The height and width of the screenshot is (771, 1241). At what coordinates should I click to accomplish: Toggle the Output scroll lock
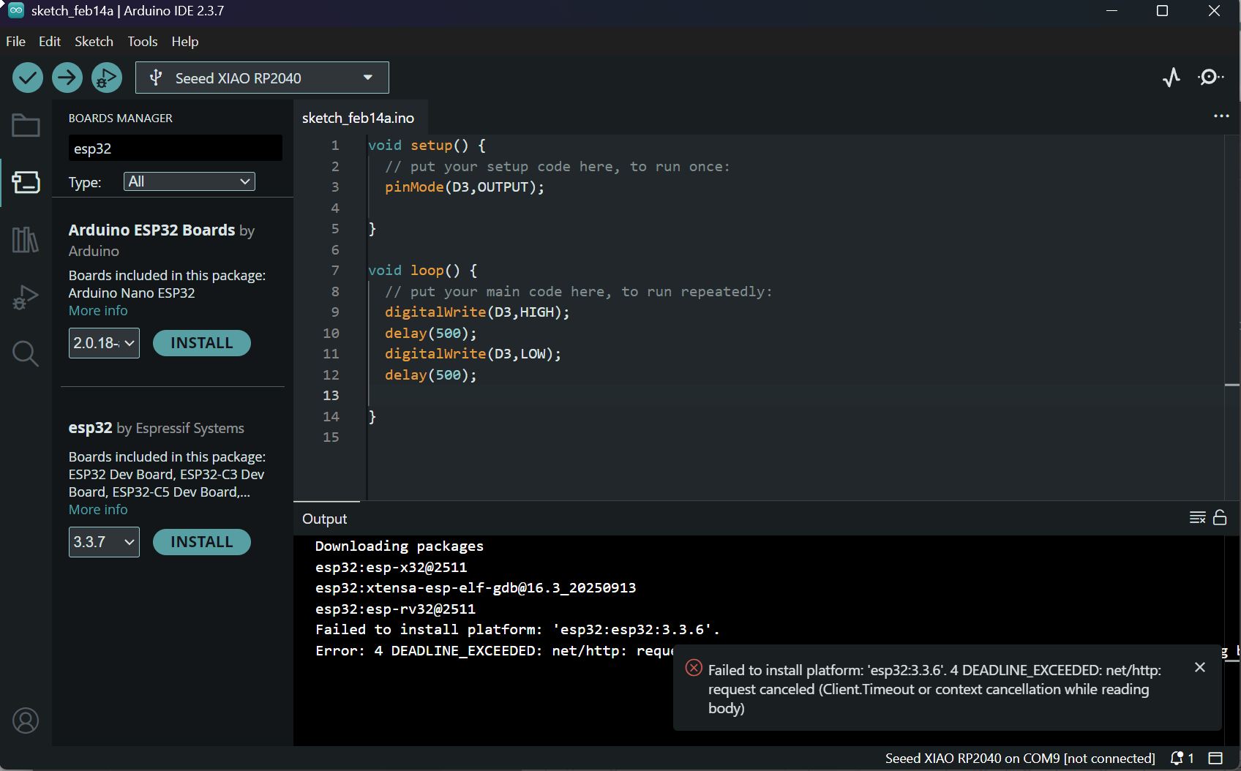[1220, 518]
